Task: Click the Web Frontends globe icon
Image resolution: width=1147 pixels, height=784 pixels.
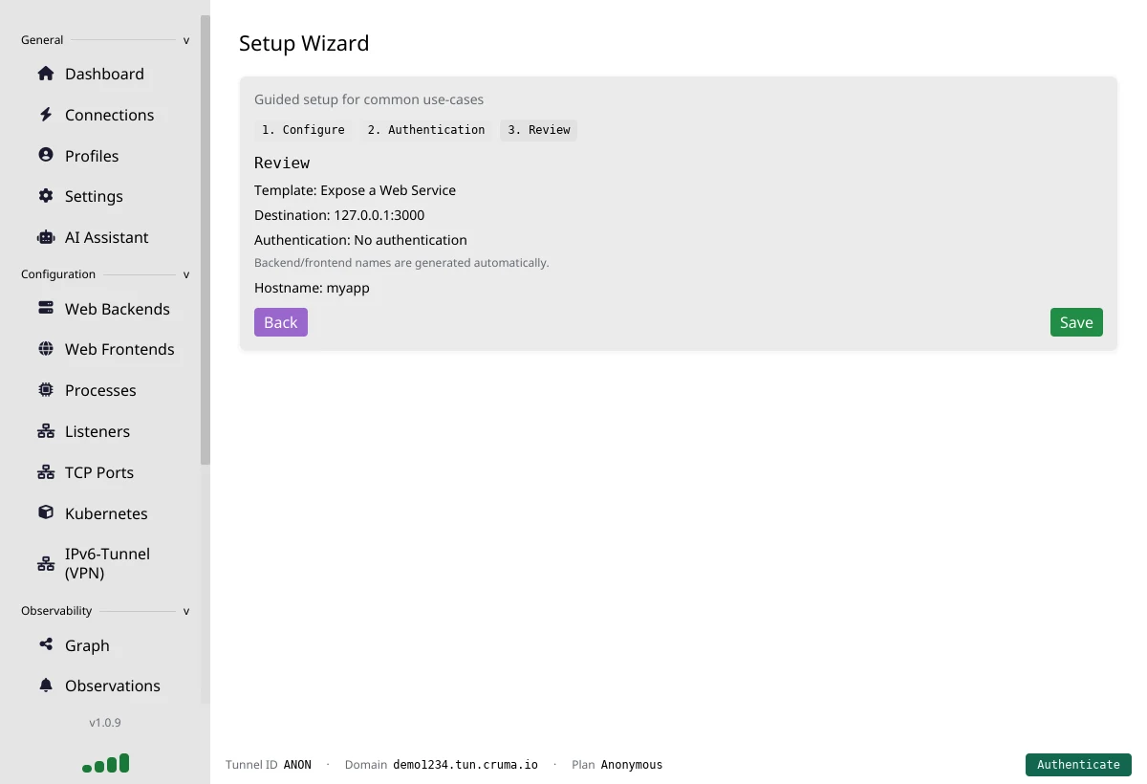Action: [x=46, y=349]
